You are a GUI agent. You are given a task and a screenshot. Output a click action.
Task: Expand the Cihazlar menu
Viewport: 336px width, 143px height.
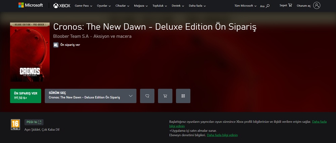122,6
